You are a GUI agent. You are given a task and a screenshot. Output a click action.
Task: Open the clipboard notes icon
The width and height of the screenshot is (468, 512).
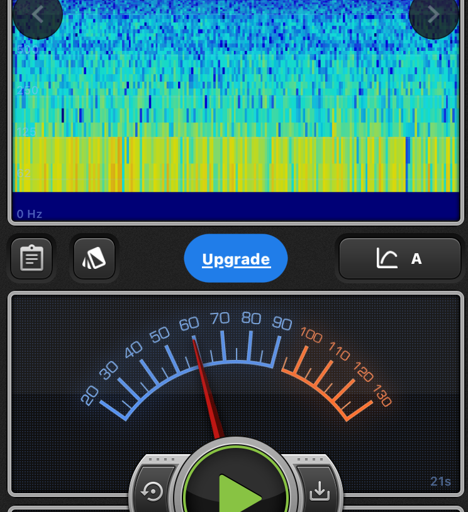(x=31, y=258)
